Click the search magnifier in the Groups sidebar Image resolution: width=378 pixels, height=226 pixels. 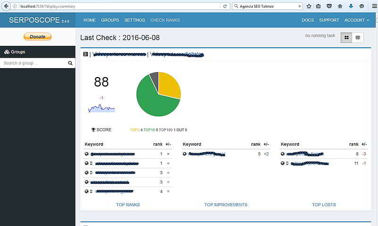click(x=70, y=63)
